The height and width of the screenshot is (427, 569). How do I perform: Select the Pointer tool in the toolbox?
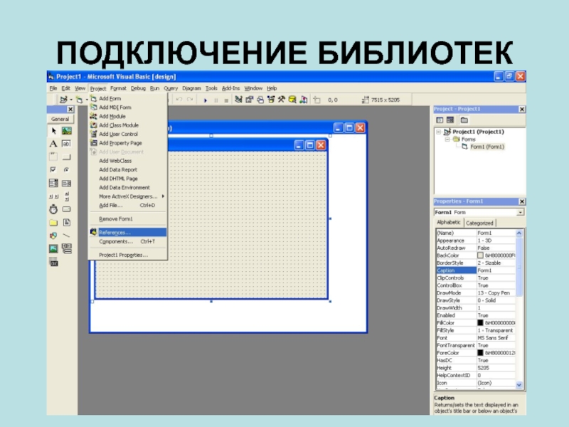(x=53, y=131)
